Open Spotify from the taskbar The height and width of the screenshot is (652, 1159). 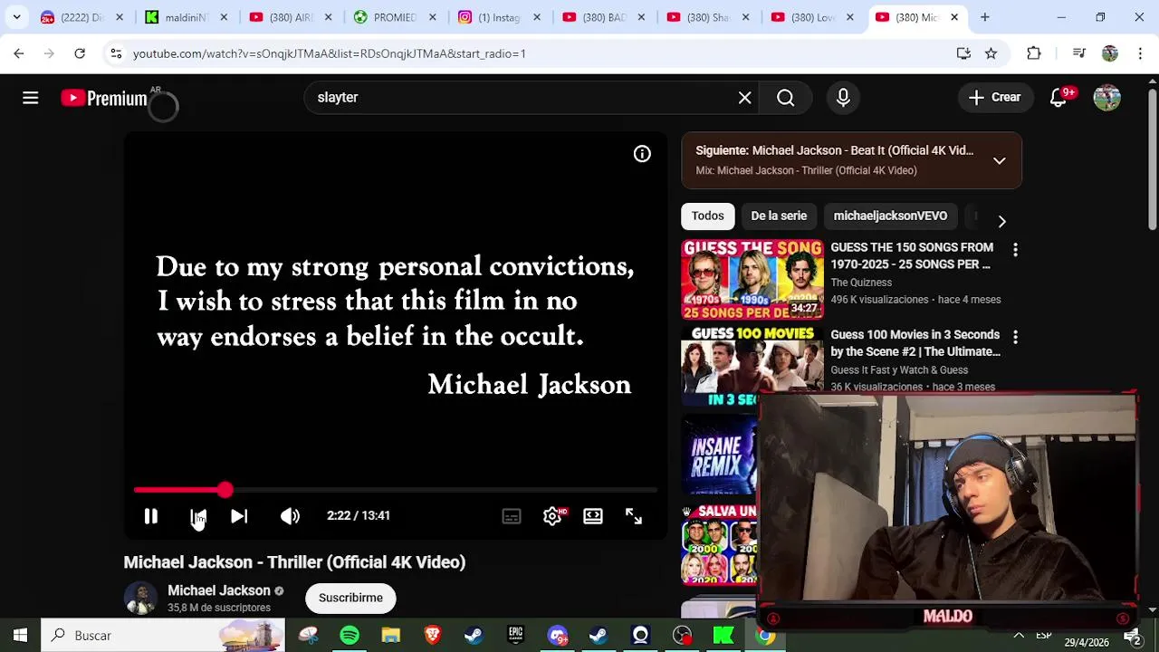(x=350, y=636)
